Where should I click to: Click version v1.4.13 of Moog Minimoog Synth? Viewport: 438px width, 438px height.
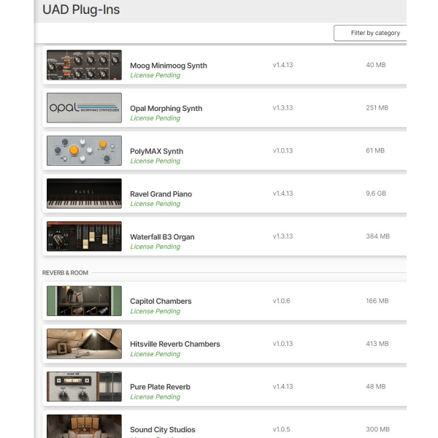(x=283, y=65)
